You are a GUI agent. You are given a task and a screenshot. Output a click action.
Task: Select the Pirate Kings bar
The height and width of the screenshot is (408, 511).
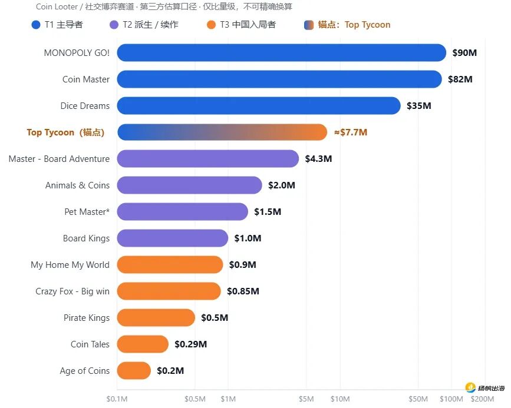(156, 318)
